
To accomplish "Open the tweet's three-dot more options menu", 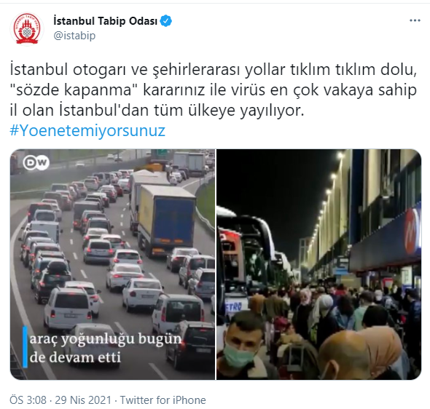I will [x=415, y=20].
